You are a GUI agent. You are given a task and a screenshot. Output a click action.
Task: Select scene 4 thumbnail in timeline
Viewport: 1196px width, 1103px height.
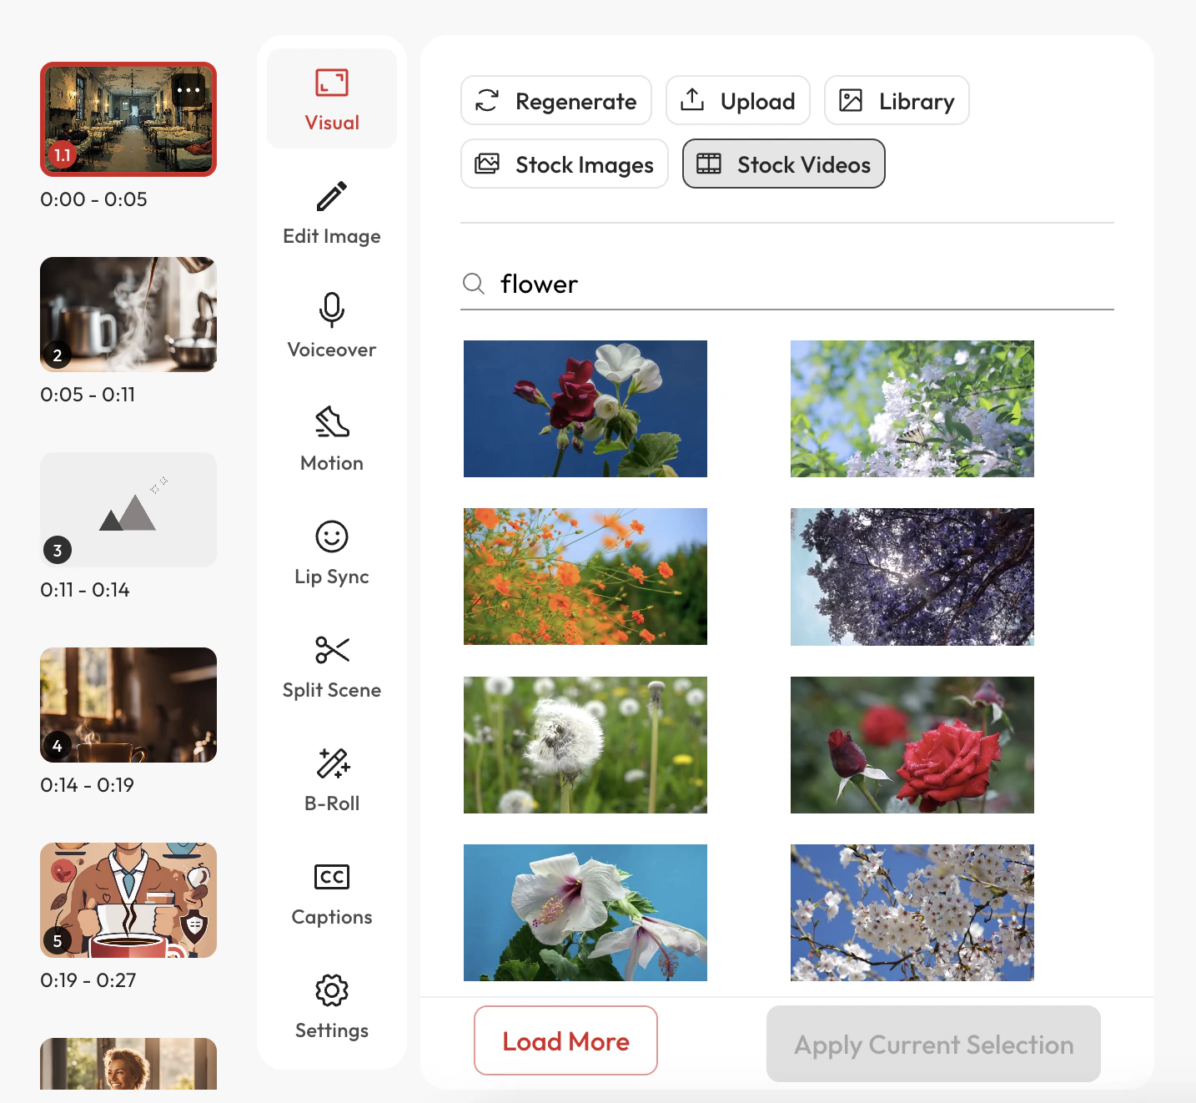[128, 705]
